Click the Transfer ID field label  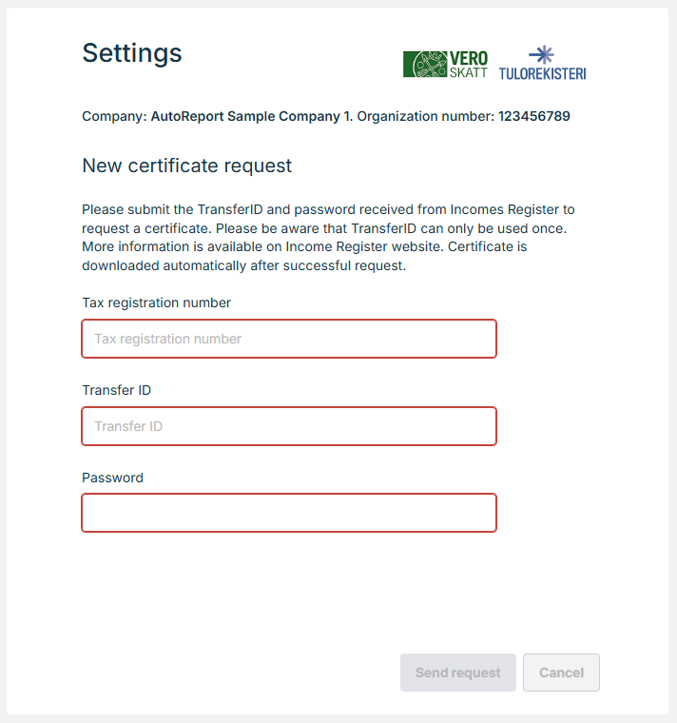click(116, 390)
